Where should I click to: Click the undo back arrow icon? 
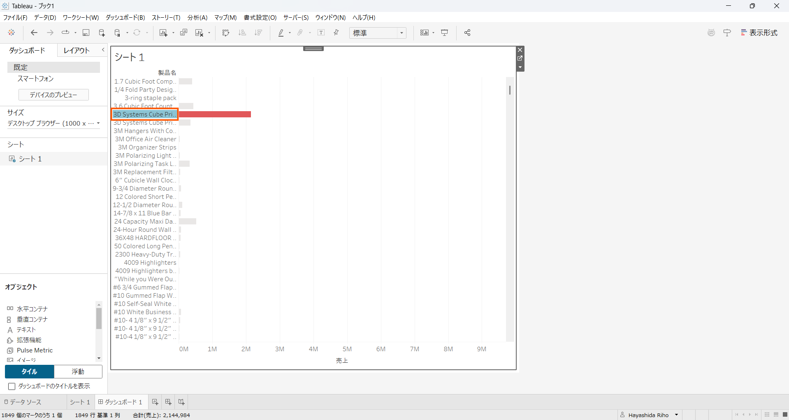(34, 33)
